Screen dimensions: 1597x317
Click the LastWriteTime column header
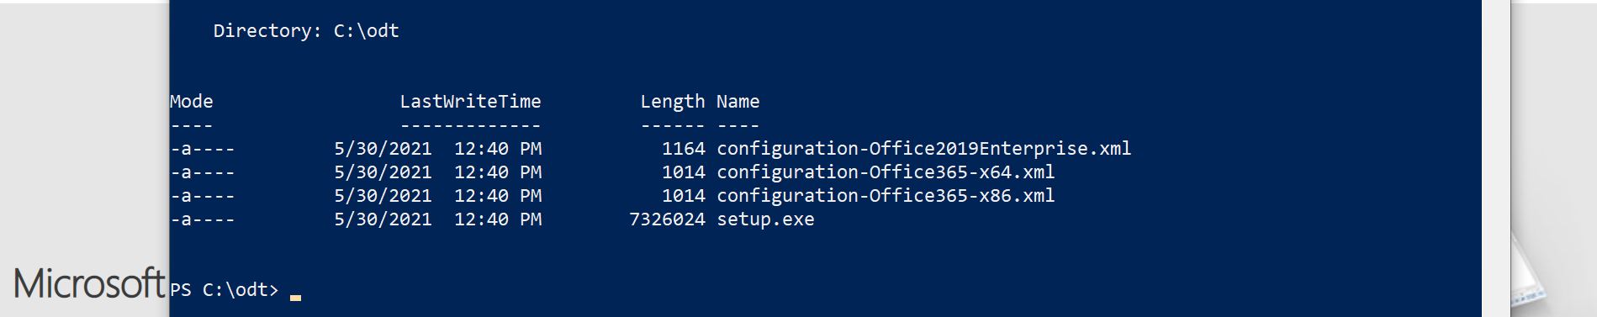470,102
